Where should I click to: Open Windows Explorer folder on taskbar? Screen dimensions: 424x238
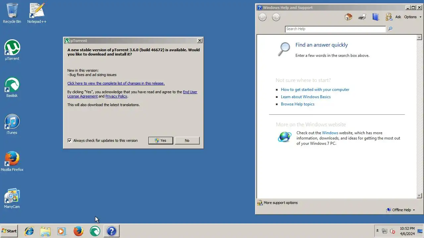click(45, 231)
